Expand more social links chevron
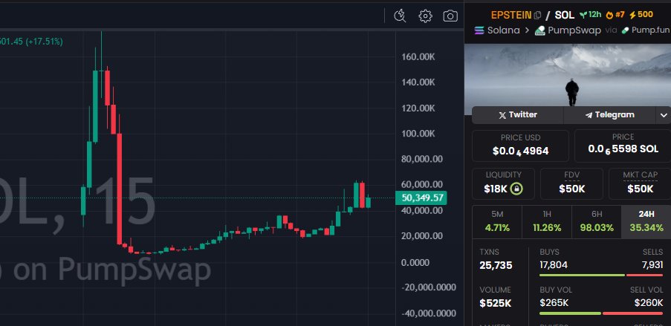The height and width of the screenshot is (326, 671). coord(664,115)
